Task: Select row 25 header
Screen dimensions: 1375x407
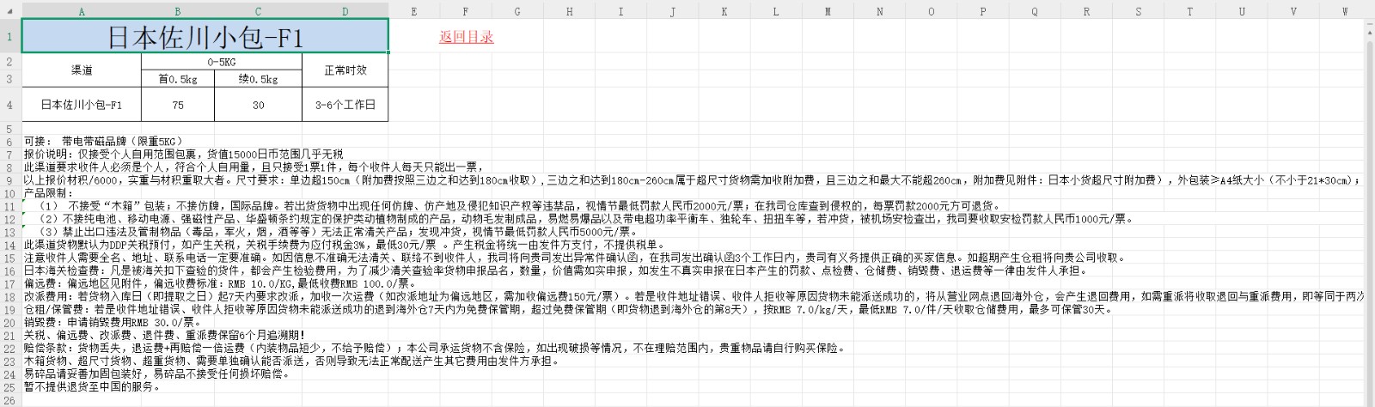Action: click(10, 386)
